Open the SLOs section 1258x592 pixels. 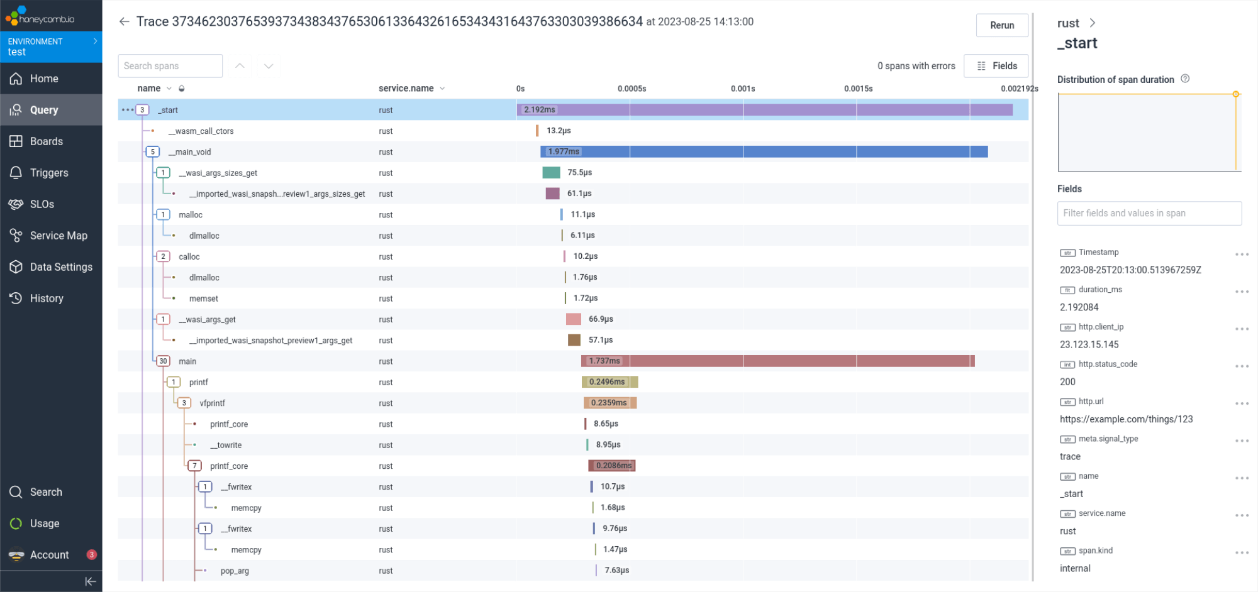pos(42,204)
